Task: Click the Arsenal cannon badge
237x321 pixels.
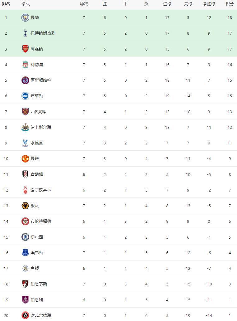Action: [x=25, y=49]
